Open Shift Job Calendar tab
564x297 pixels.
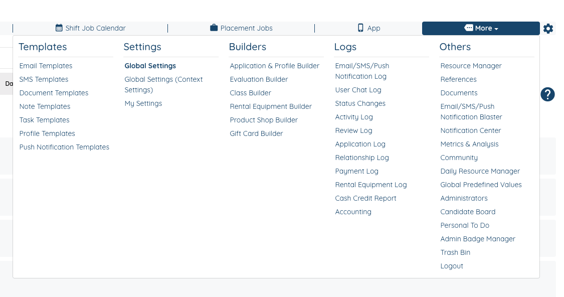[91, 28]
